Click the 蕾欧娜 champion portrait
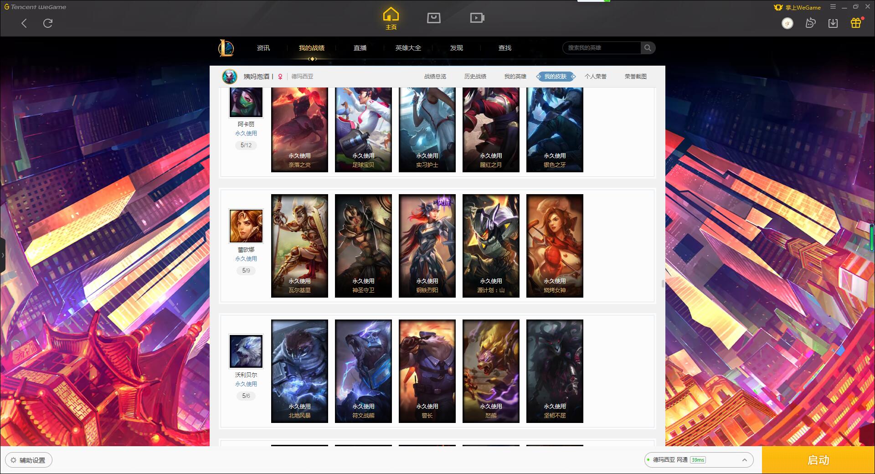The height and width of the screenshot is (474, 875). click(x=246, y=226)
